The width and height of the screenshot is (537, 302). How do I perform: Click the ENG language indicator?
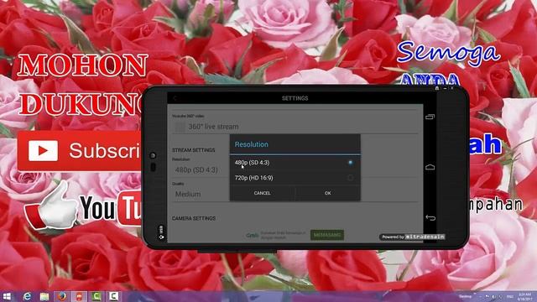click(510, 296)
